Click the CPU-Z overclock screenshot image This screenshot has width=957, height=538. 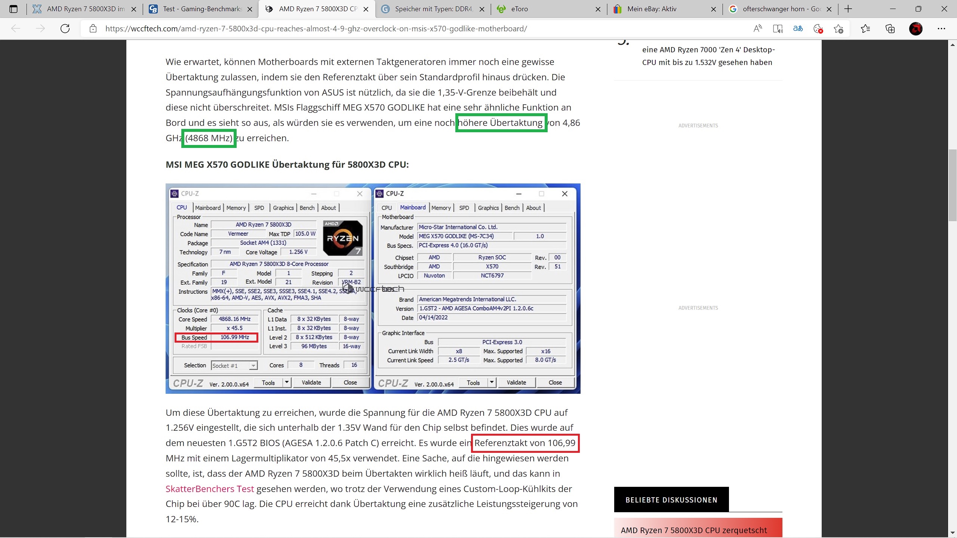pyautogui.click(x=373, y=288)
